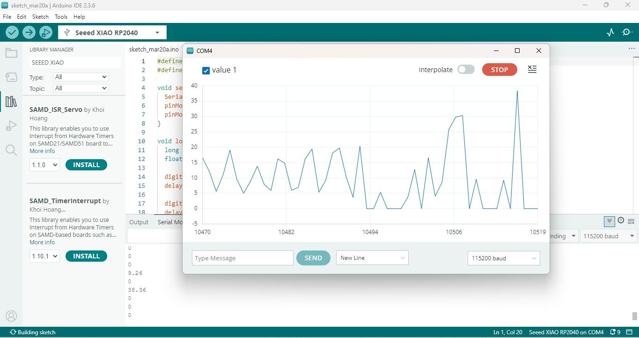Enable the Interpolate toggle
639x338 pixels.
click(x=466, y=69)
